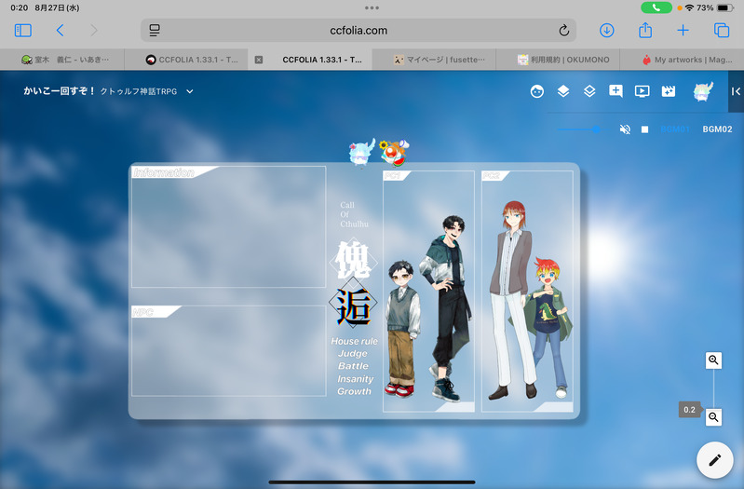Screen dimensions: 744x489
Task: Reload the ccfolia.com page
Action: (x=563, y=31)
